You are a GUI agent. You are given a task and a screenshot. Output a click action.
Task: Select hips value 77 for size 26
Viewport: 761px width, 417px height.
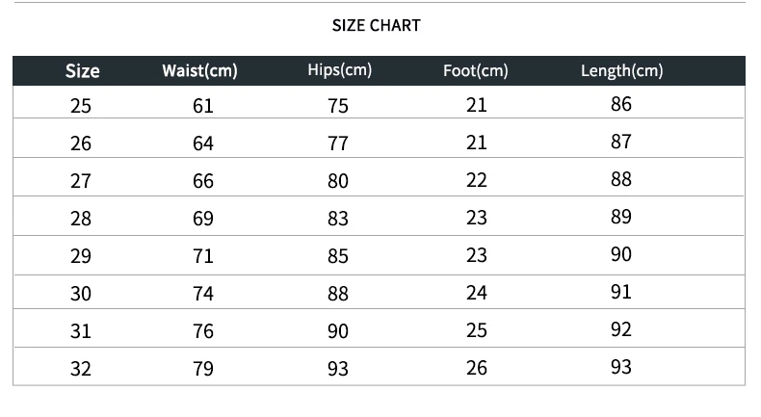(337, 143)
